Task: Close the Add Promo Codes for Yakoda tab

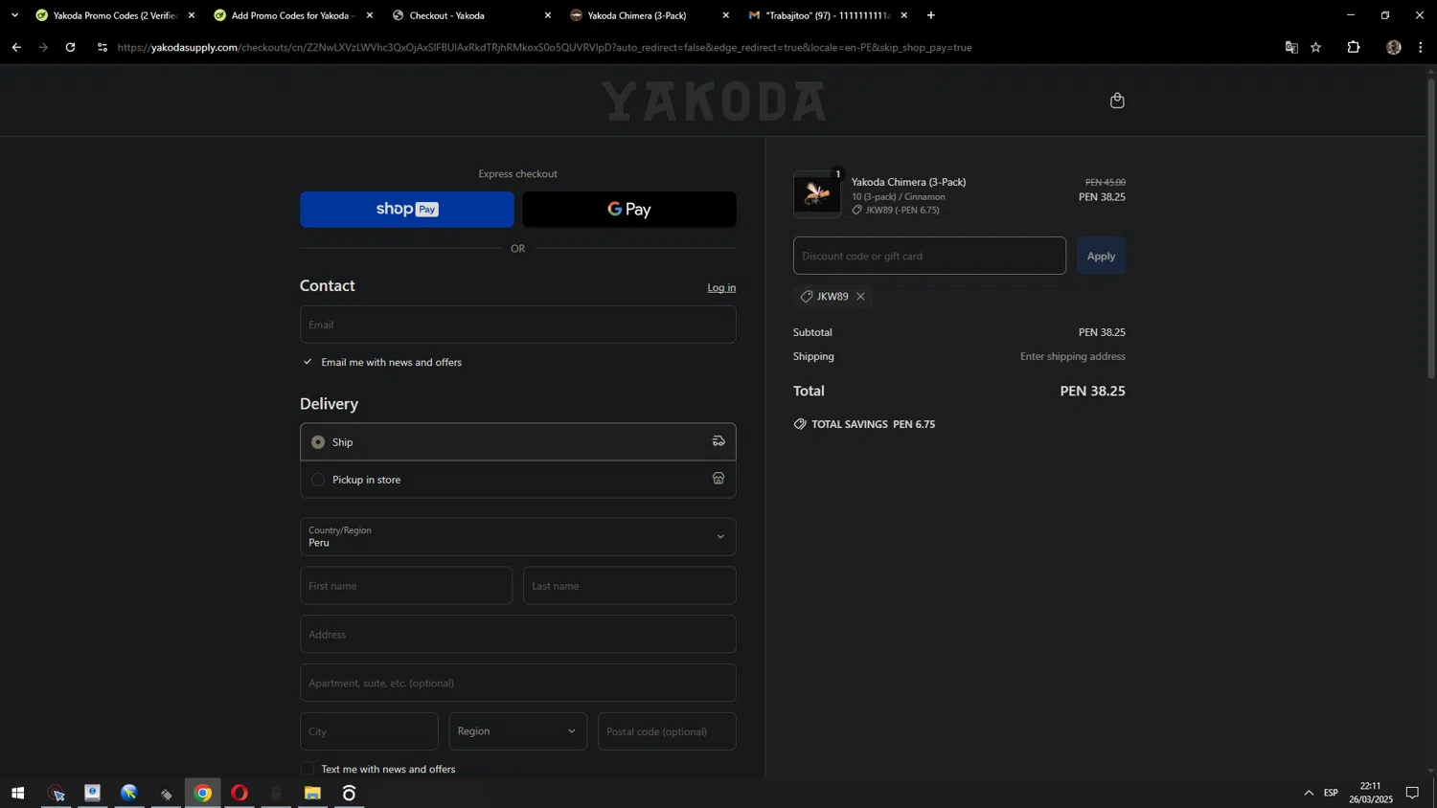Action: (x=370, y=15)
